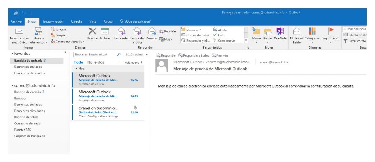Show No leídos messages filter

[96, 62]
